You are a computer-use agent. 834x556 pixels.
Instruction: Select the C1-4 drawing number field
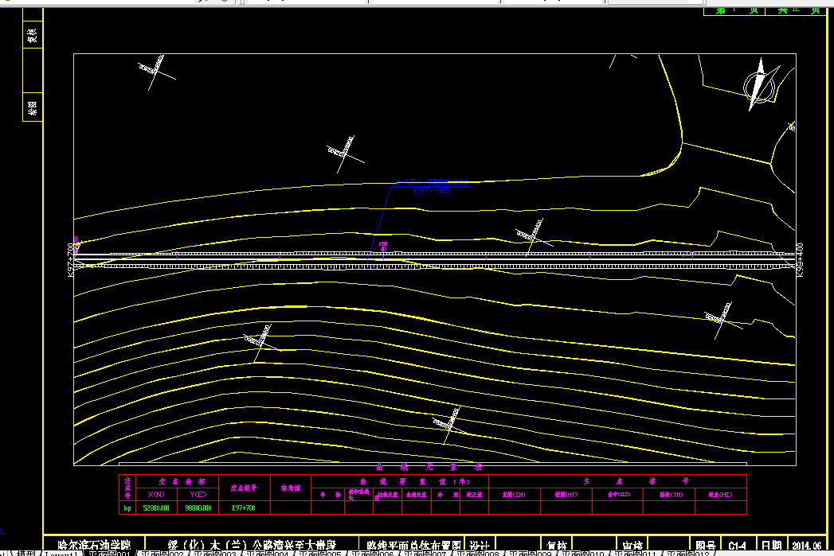737,546
